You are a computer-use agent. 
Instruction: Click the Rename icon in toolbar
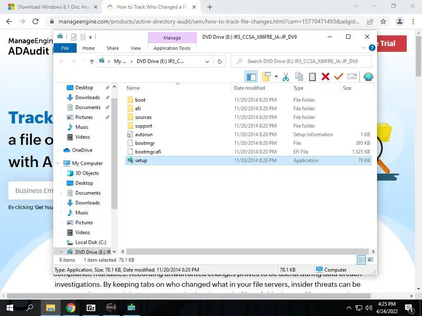click(x=352, y=77)
